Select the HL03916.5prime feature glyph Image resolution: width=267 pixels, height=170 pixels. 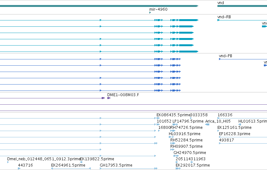coord(171,137)
